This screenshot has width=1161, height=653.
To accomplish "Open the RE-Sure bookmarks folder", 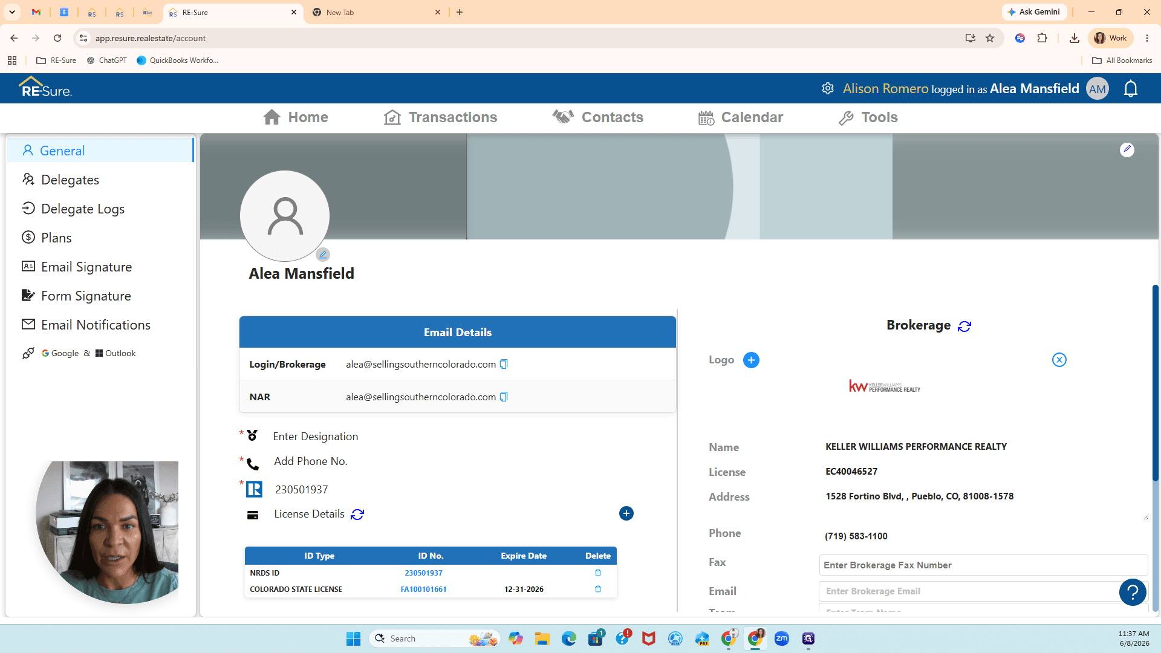I will pos(56,60).
